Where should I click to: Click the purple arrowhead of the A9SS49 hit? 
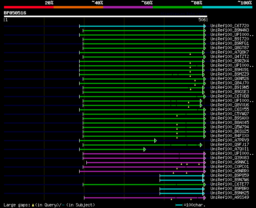205,198
